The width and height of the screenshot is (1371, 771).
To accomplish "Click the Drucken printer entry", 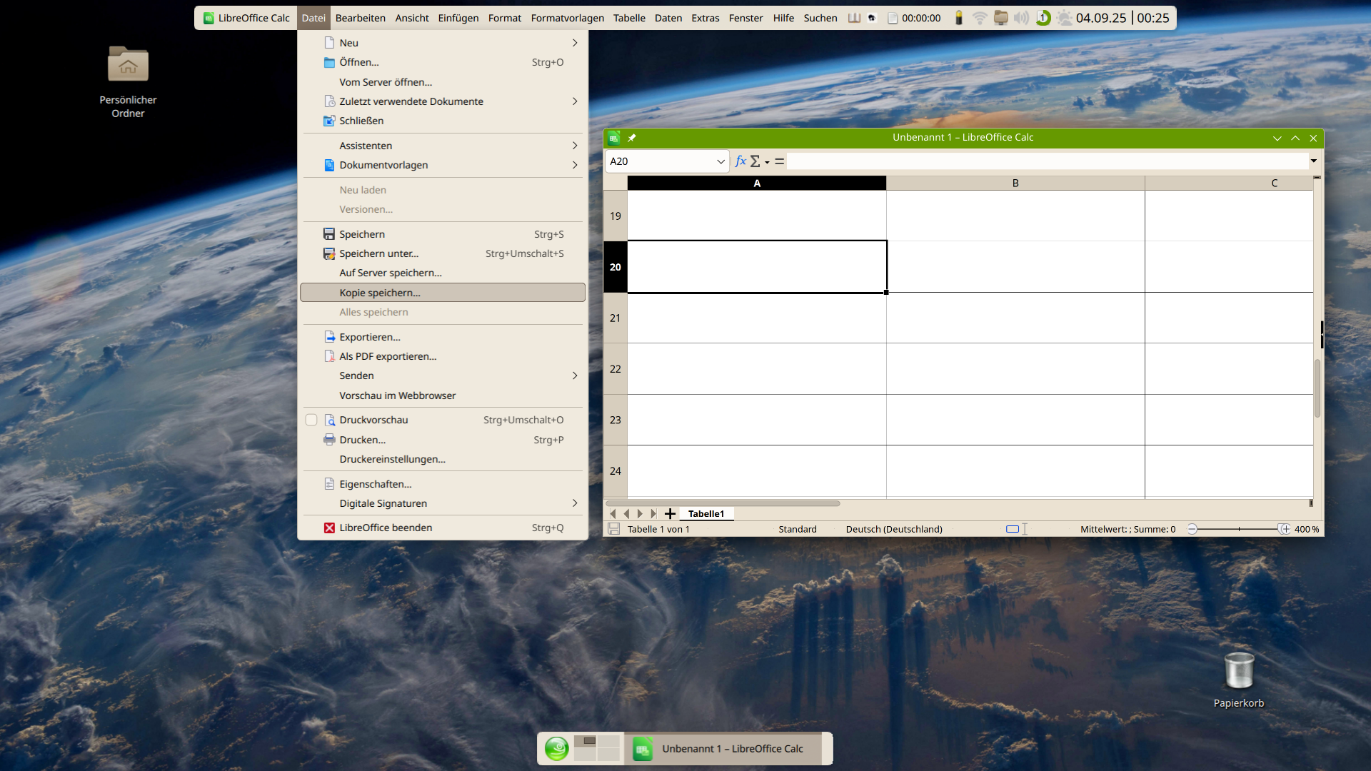I will [x=362, y=440].
